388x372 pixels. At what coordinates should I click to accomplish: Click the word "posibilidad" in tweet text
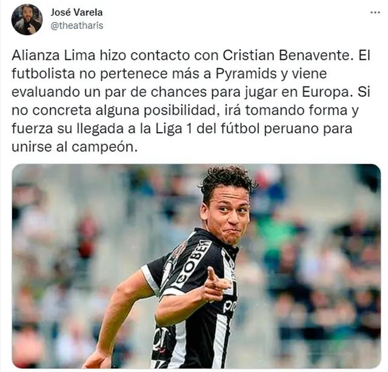(182, 110)
